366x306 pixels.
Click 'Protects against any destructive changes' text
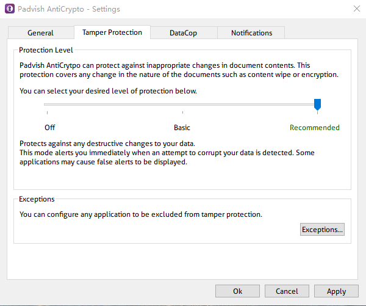click(x=107, y=144)
